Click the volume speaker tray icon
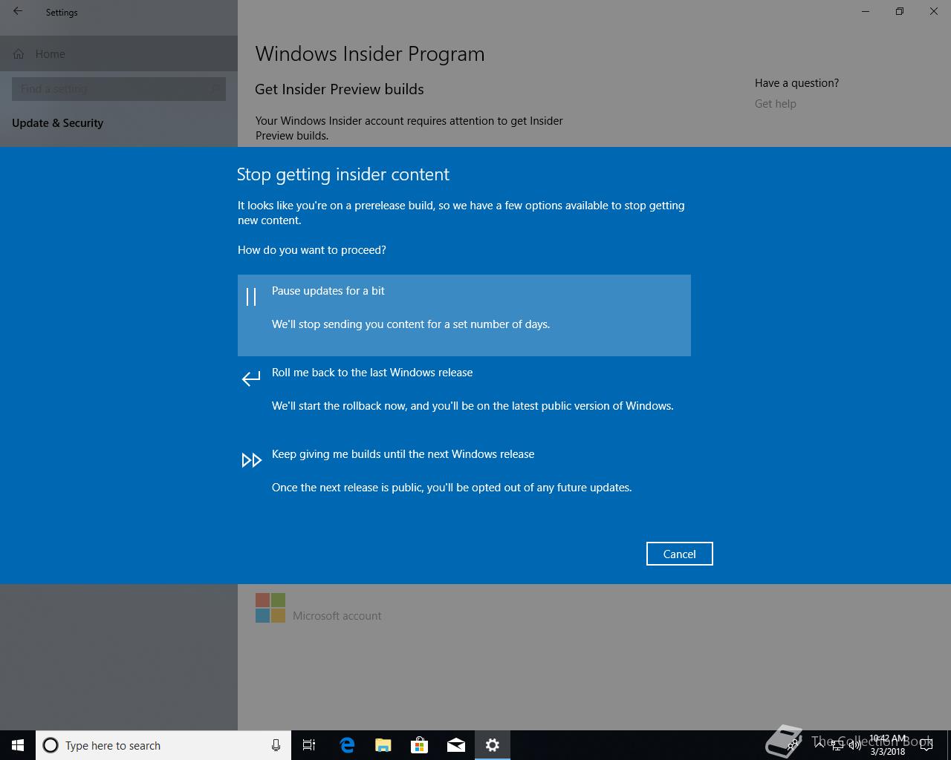Screen dimensions: 951x760 click(855, 745)
